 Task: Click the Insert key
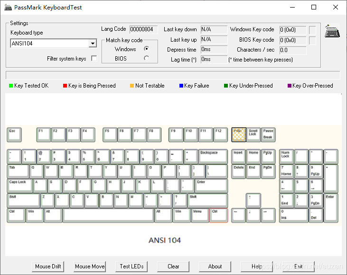click(x=239, y=157)
